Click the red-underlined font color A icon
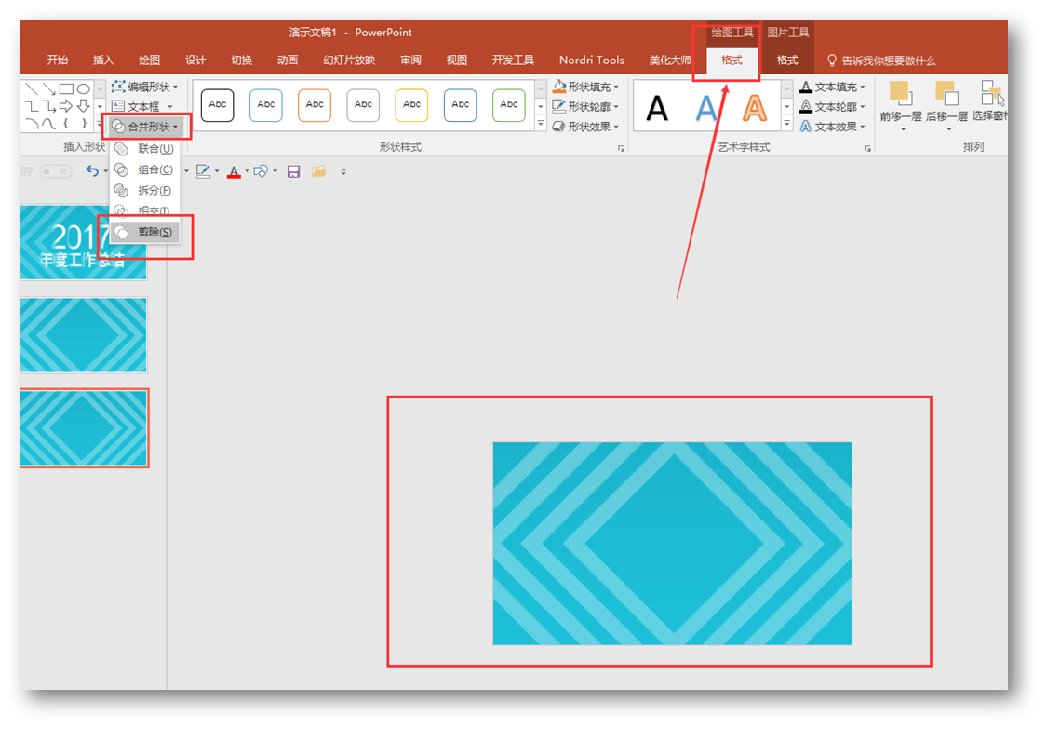The width and height of the screenshot is (1047, 729). 234,171
